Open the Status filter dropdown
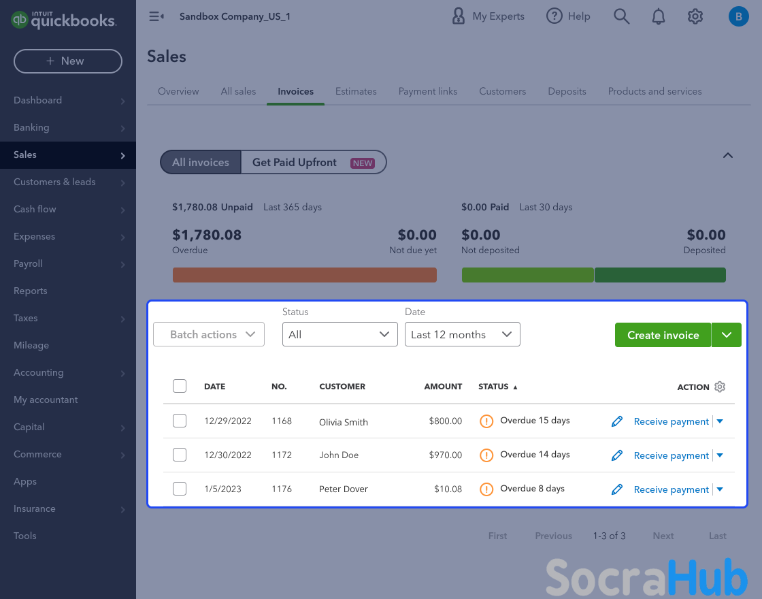 point(339,334)
